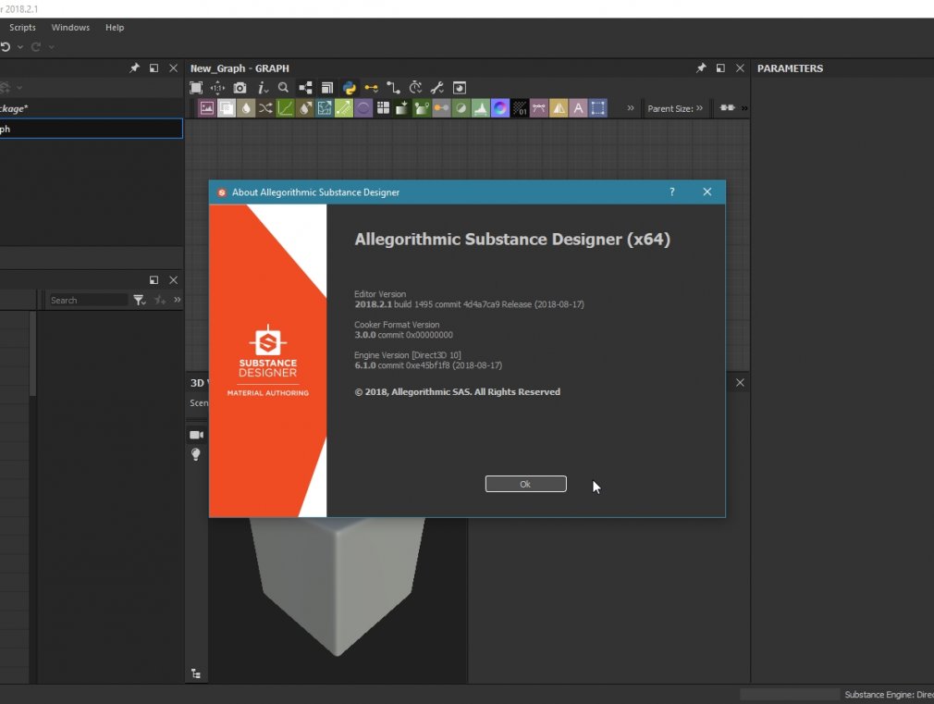Expand the Library toolbar overflow chevron
This screenshot has height=704, width=934.
[177, 300]
